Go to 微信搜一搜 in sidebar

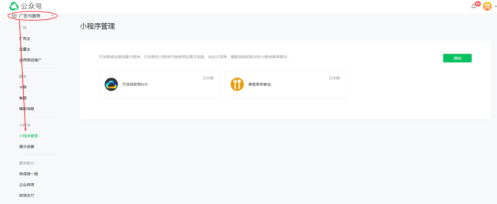pos(29,174)
